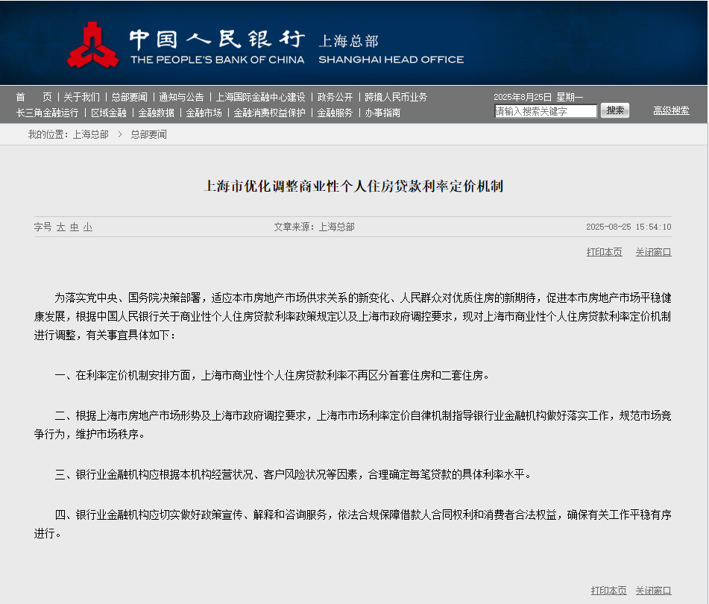Open the 金融市场 navigation item
The height and width of the screenshot is (604, 709).
coord(204,113)
